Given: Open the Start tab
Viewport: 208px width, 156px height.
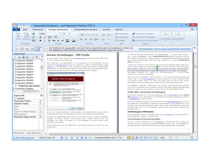Looking at the screenshot, I should pyautogui.click(x=25, y=29).
